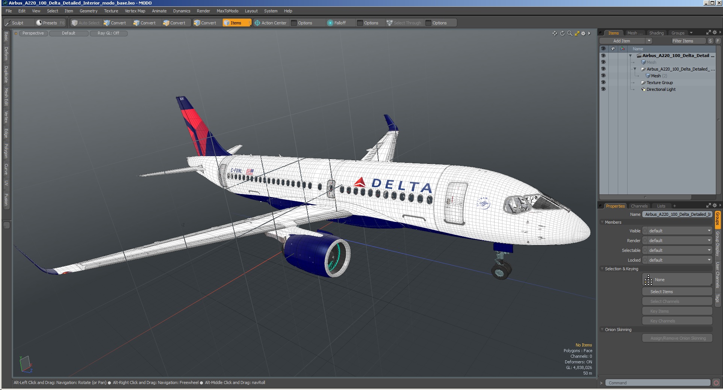723x390 pixels.
Task: Open the Locked default dropdown
Action: click(679, 260)
